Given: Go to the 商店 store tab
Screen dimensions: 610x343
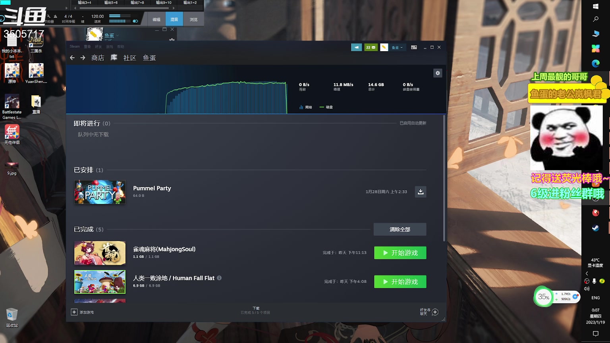Looking at the screenshot, I should click(x=98, y=58).
